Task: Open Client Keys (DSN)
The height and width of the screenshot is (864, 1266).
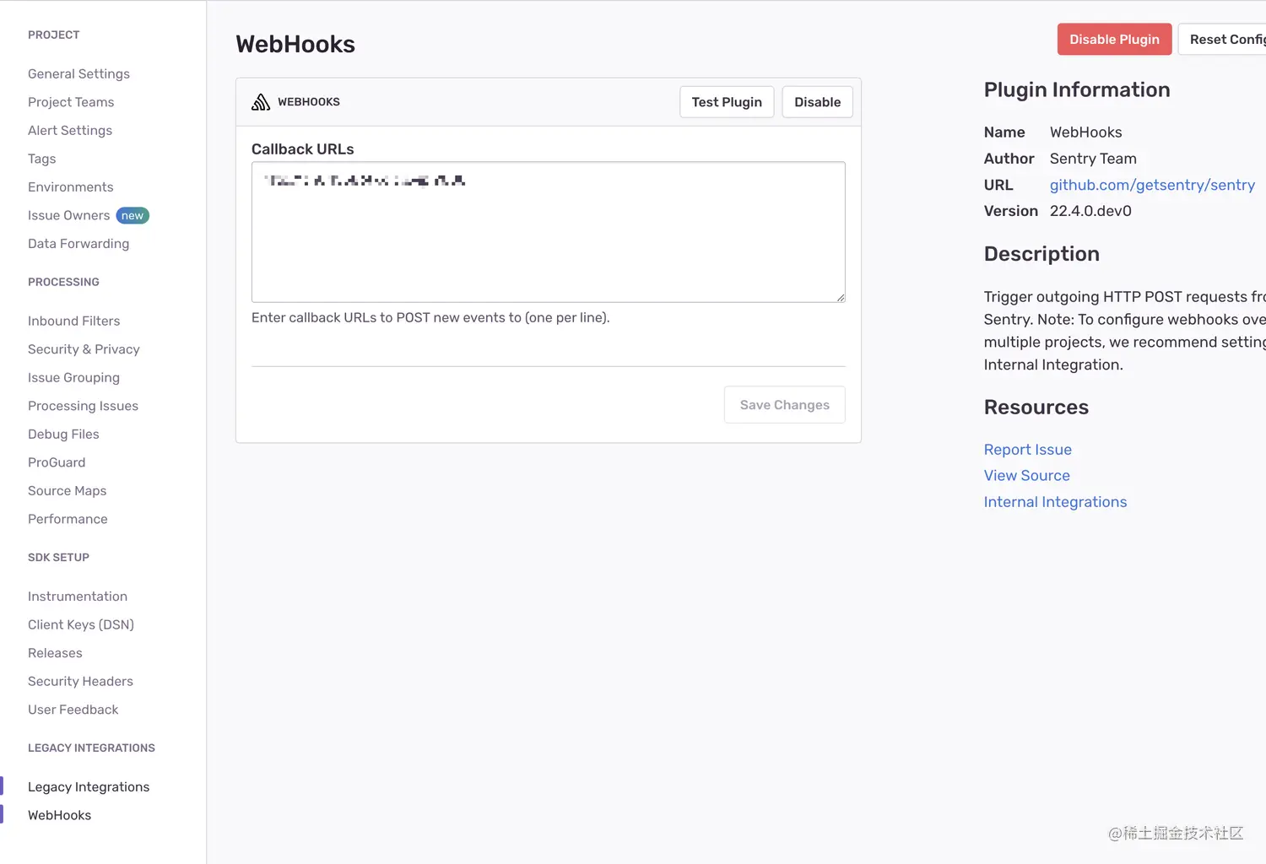Action: 81,624
